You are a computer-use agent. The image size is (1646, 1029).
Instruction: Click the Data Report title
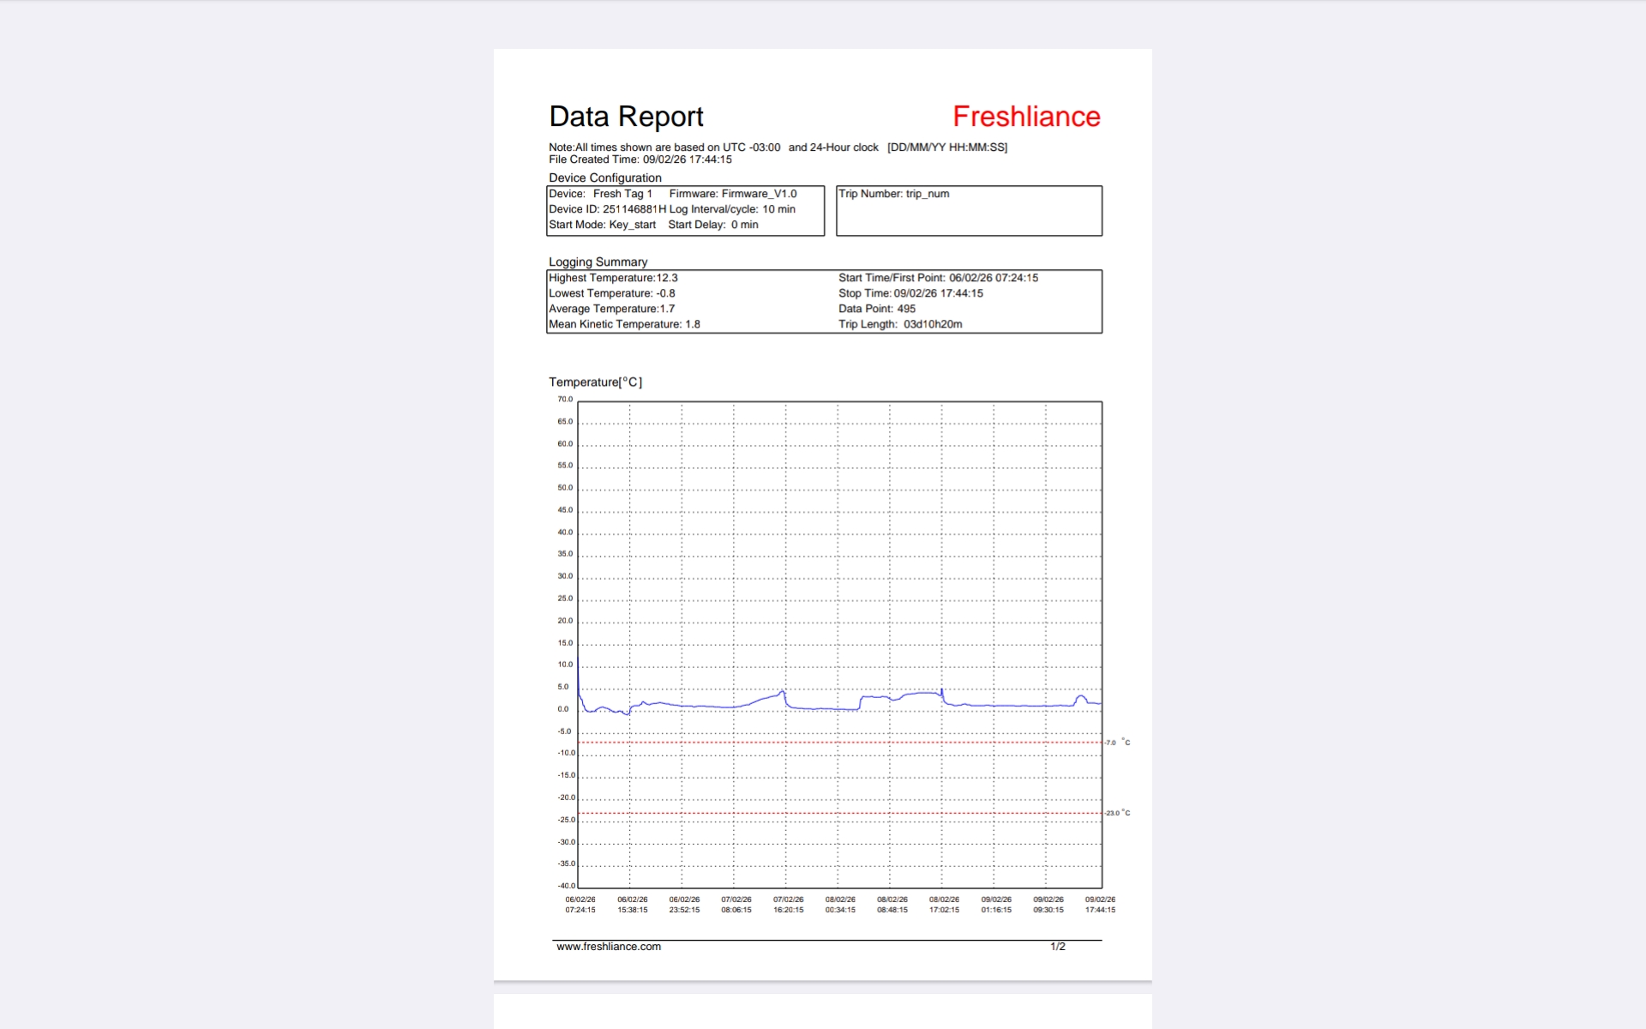[626, 117]
